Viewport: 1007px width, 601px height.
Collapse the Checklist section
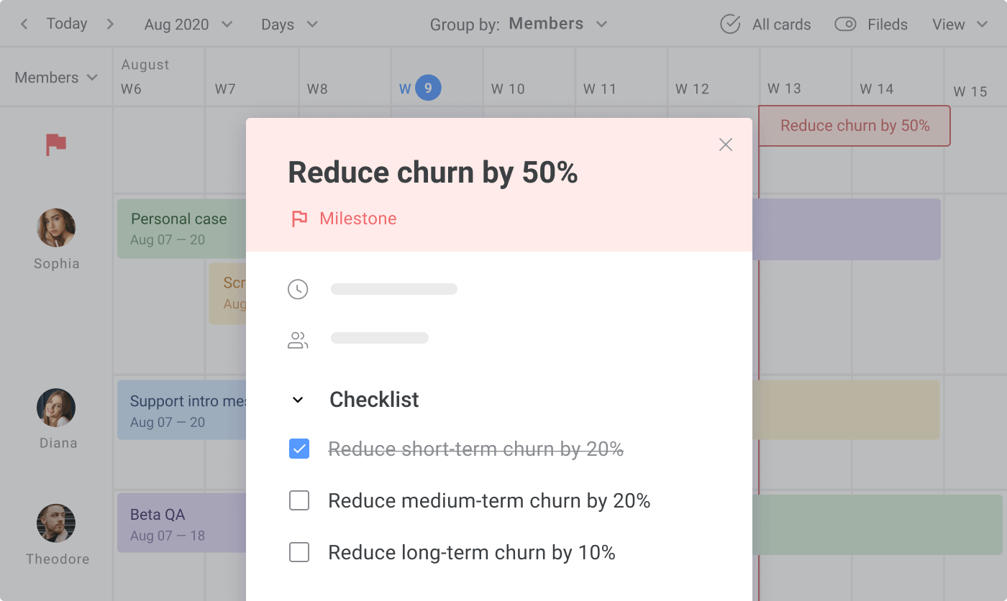click(x=298, y=400)
